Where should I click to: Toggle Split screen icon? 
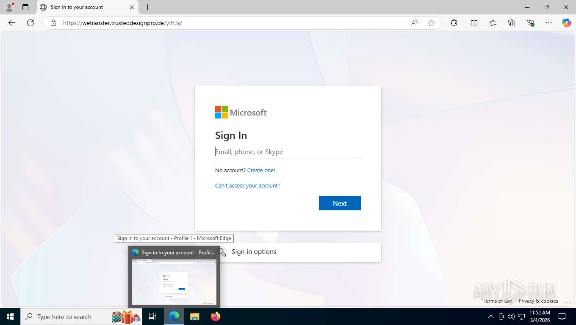pos(474,23)
